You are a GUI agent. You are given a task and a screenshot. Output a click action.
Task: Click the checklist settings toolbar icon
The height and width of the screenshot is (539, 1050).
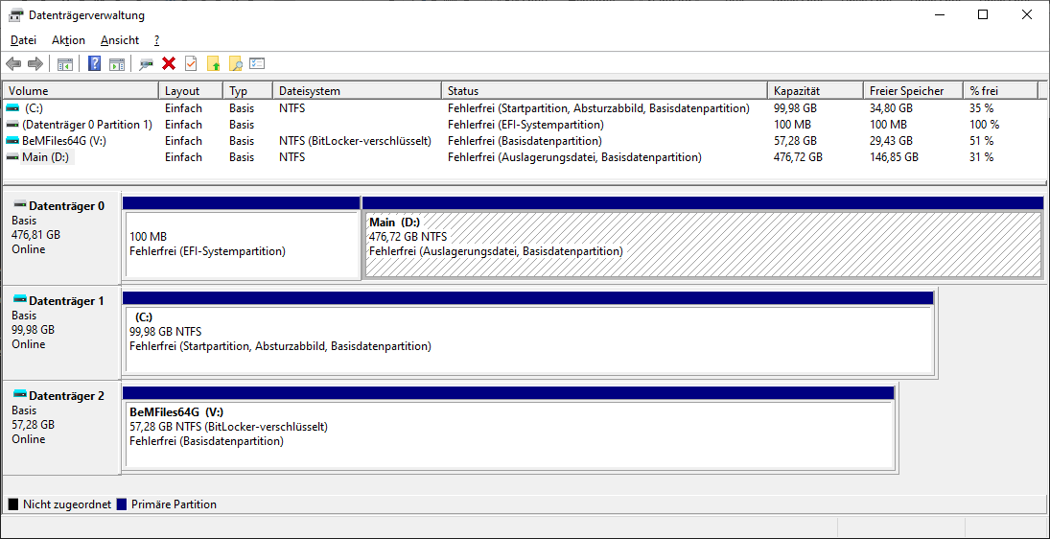[x=257, y=63]
